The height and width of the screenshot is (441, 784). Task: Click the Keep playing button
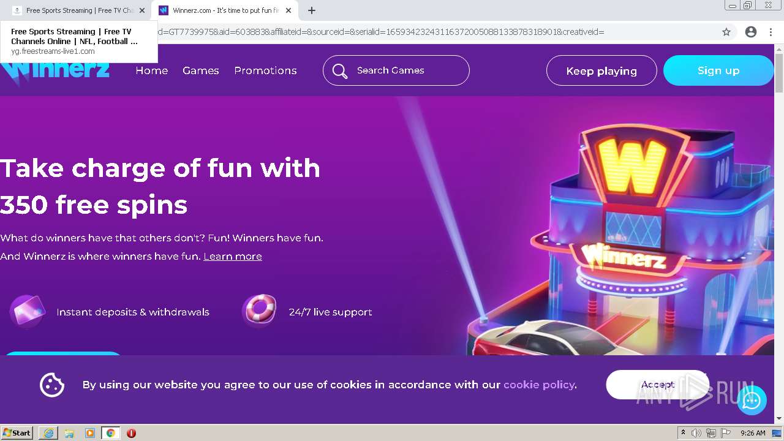tap(601, 71)
